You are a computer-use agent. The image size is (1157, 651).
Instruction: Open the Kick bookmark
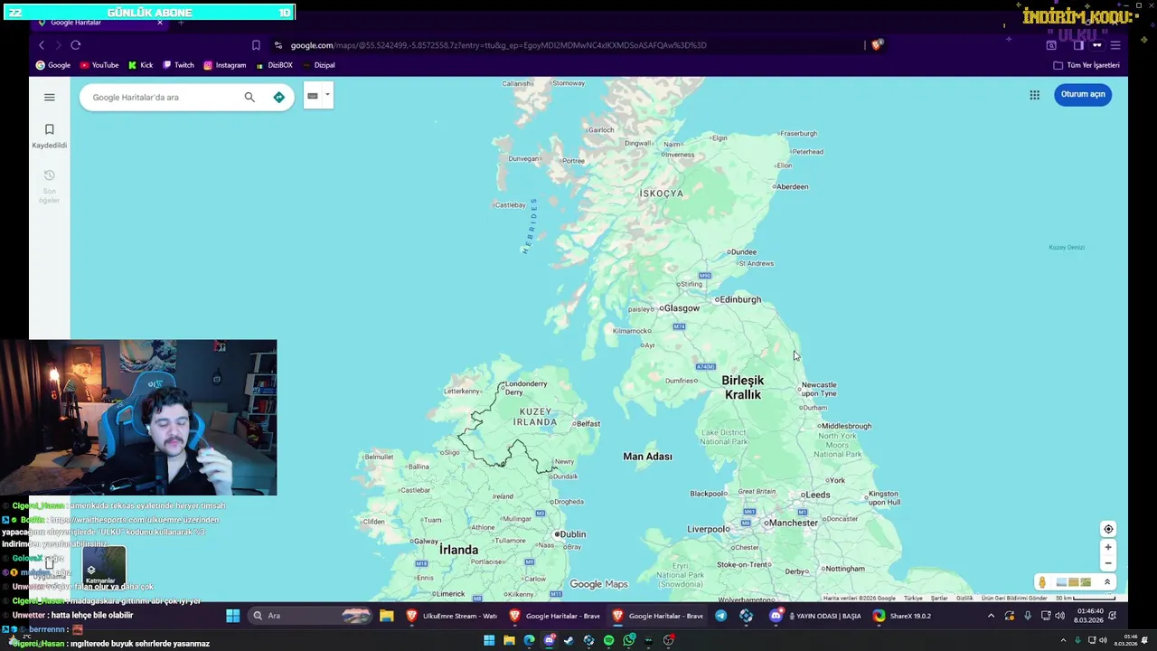point(140,65)
